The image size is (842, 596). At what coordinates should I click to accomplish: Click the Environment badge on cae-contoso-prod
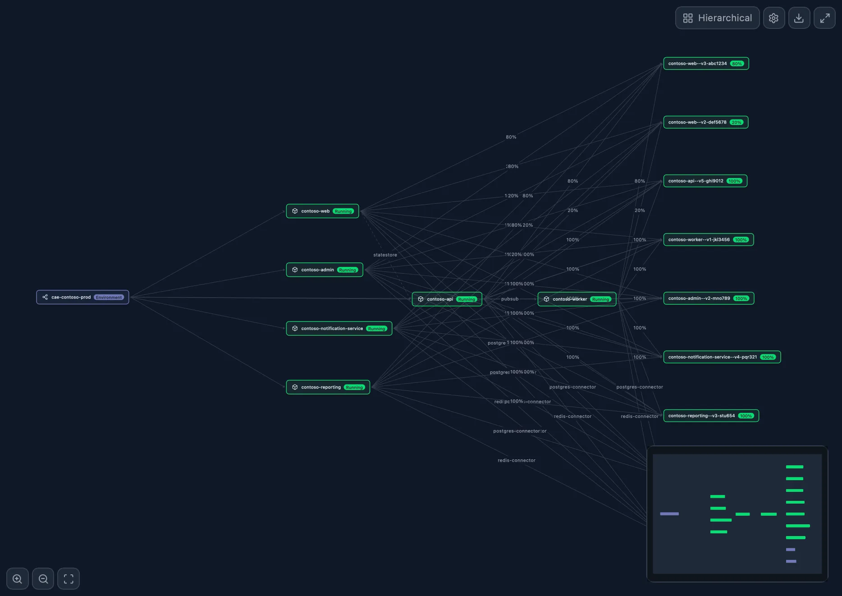pos(109,298)
